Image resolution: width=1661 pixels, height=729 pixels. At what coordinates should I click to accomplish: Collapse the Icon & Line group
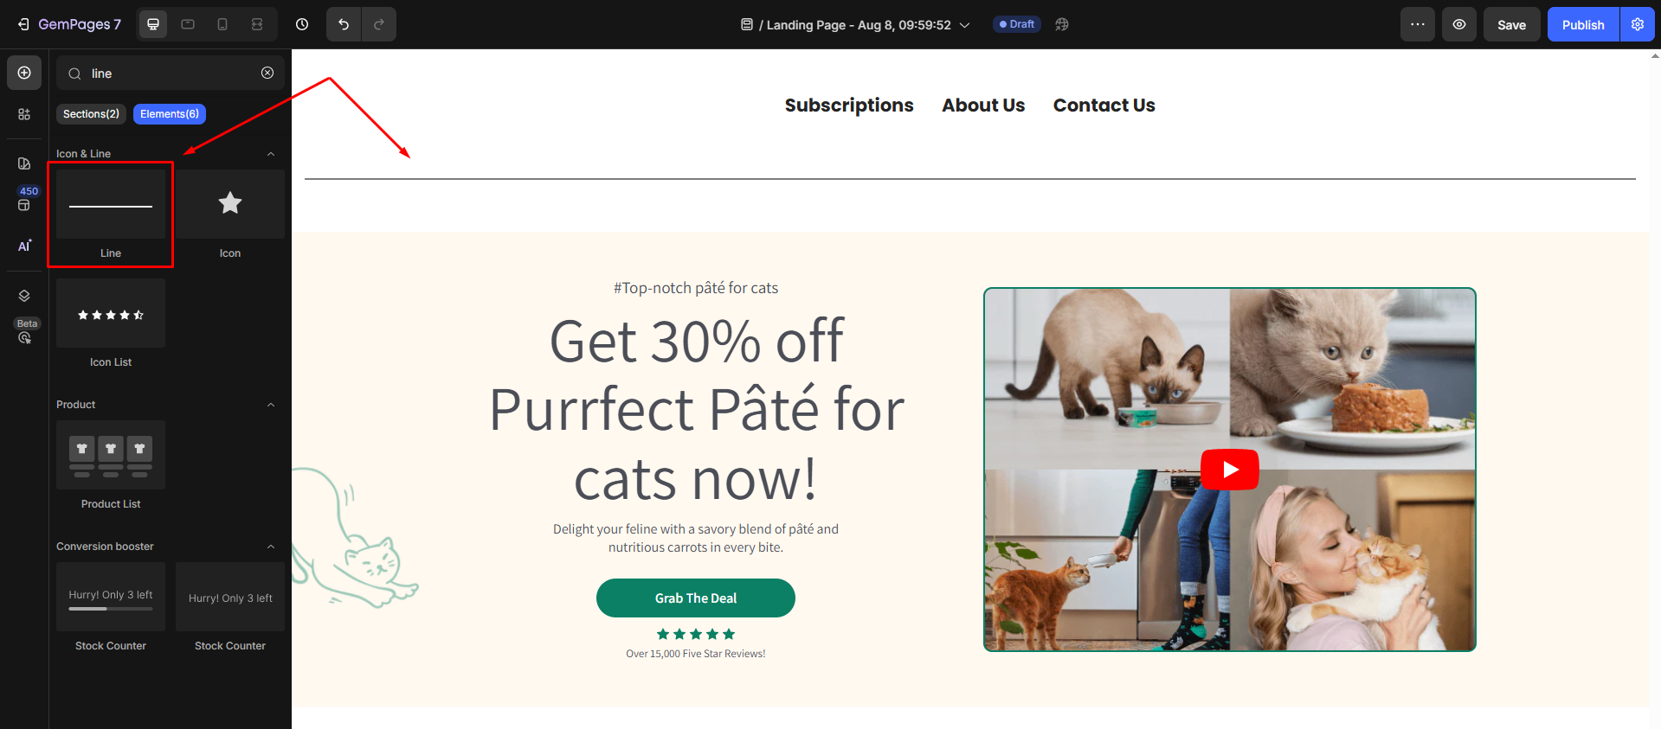pos(271,154)
